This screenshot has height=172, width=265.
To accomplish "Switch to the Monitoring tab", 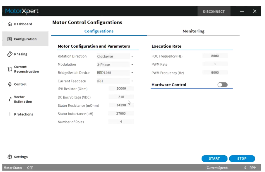I will [193, 31].
